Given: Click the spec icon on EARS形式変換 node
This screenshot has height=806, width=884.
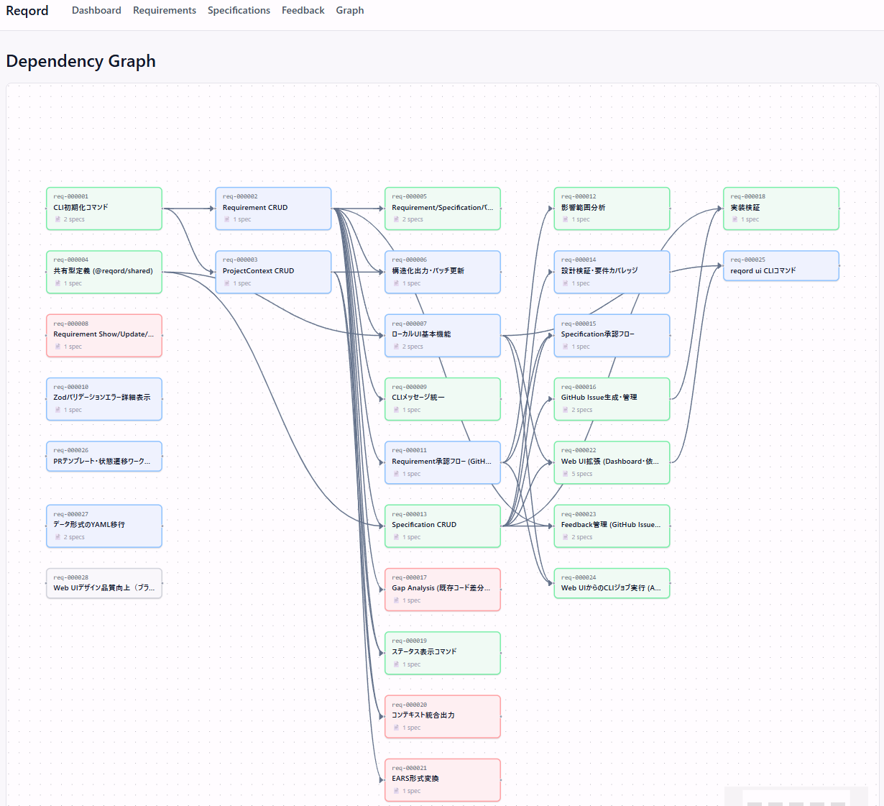Looking at the screenshot, I should [397, 791].
